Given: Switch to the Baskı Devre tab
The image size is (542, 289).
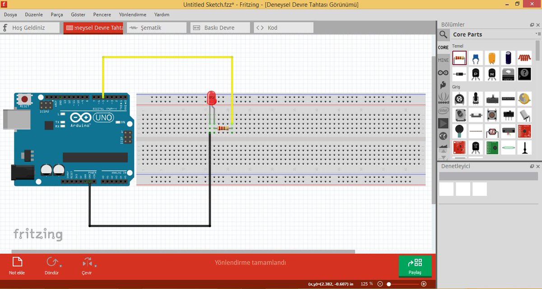Looking at the screenshot, I should click(220, 28).
